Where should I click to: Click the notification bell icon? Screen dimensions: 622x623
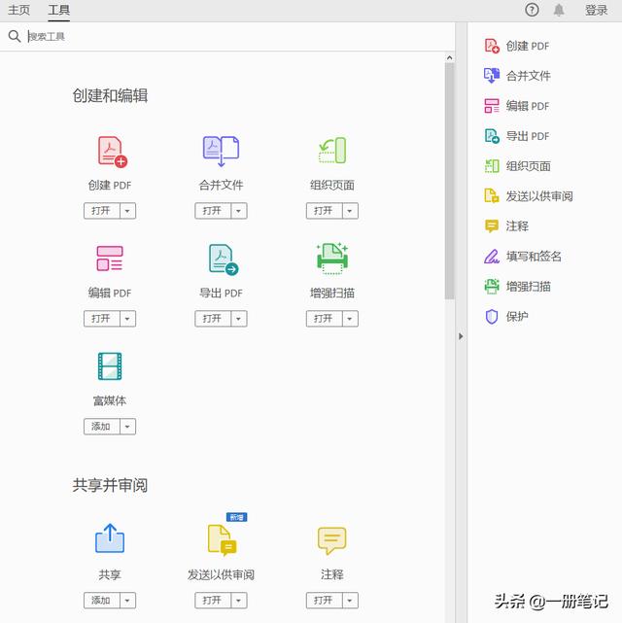pos(559,10)
